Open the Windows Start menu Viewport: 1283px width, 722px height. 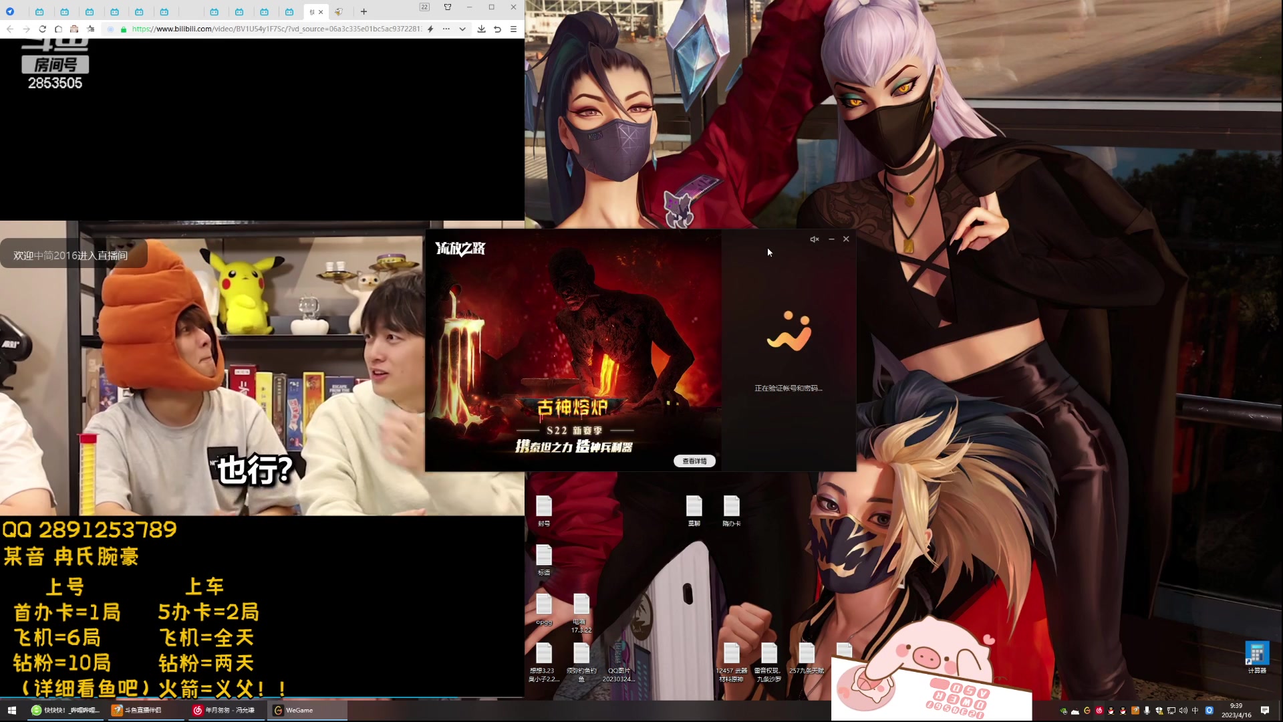(x=12, y=710)
